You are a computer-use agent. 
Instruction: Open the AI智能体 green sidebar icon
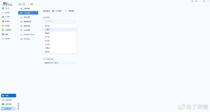pos(3,30)
